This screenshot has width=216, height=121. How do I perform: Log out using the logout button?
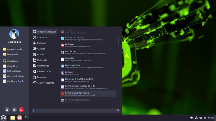click(14, 110)
